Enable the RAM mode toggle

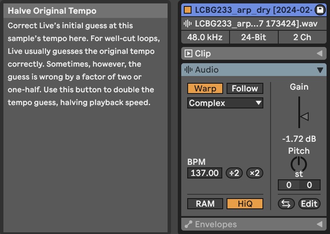pyautogui.click(x=205, y=204)
